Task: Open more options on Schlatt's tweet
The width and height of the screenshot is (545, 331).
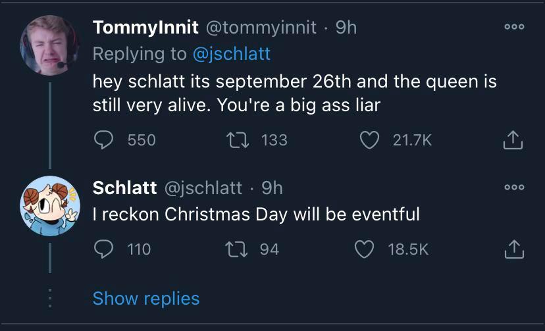Action: tap(513, 188)
